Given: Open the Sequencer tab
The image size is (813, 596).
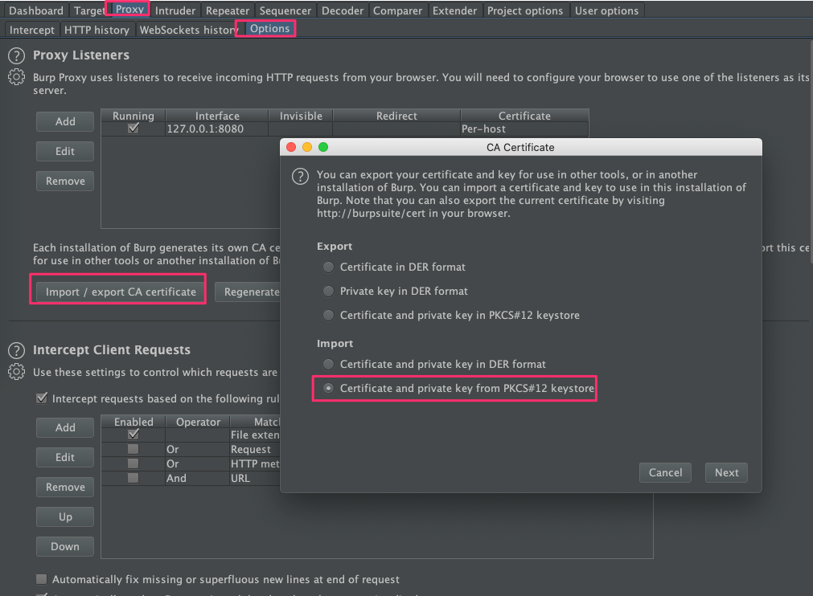Looking at the screenshot, I should coord(285,10).
